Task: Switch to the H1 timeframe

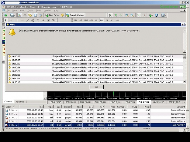Action: click(96, 20)
